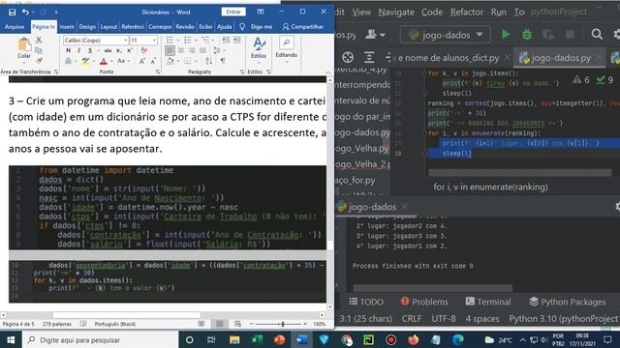
Task: Toggle subscript formatting
Action: [x=118, y=50]
